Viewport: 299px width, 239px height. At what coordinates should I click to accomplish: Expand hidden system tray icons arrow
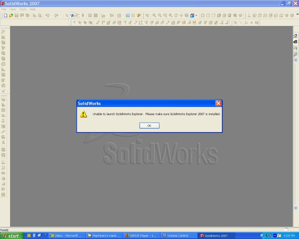(262, 236)
